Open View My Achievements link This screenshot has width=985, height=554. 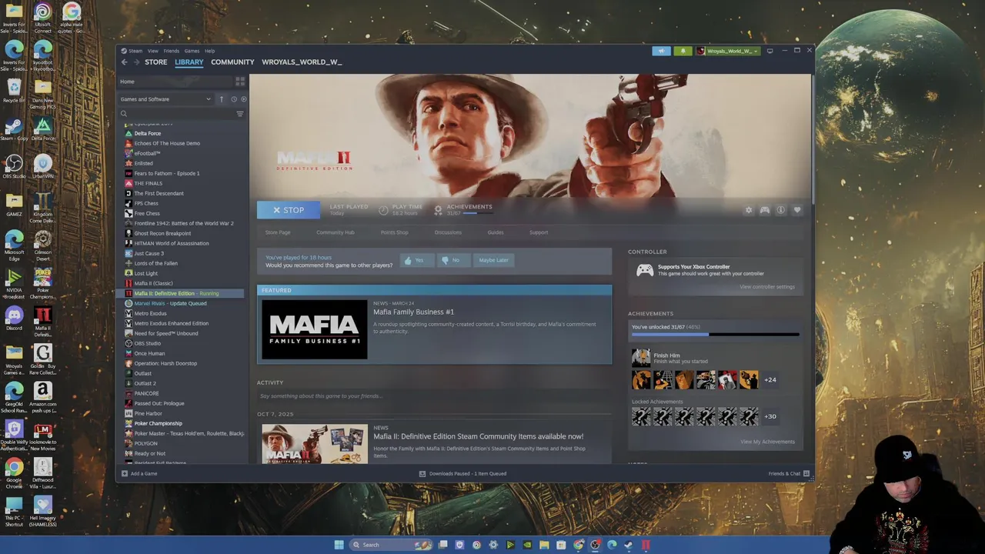click(x=767, y=442)
